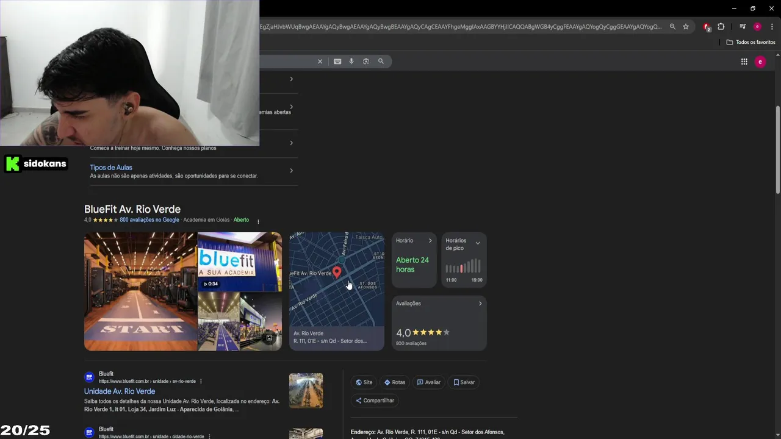Expand the 'Comece a treinar hoje mesmo' chevron
Viewport: 781px width, 439px height.
pyautogui.click(x=291, y=143)
